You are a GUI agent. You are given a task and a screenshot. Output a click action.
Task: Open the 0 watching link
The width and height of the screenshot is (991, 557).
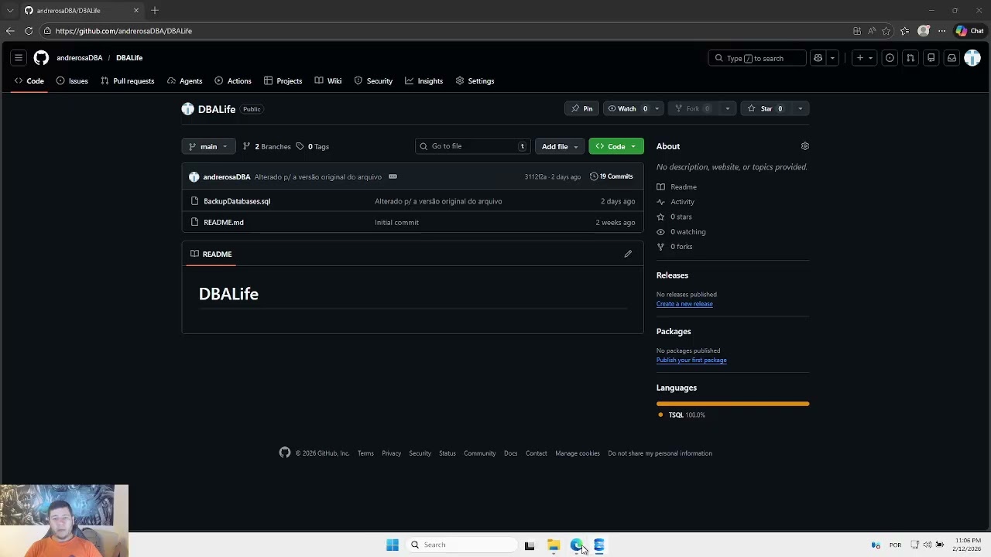[688, 232]
